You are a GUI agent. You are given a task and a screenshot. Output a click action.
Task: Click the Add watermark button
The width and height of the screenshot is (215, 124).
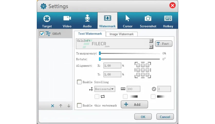tap(134, 105)
